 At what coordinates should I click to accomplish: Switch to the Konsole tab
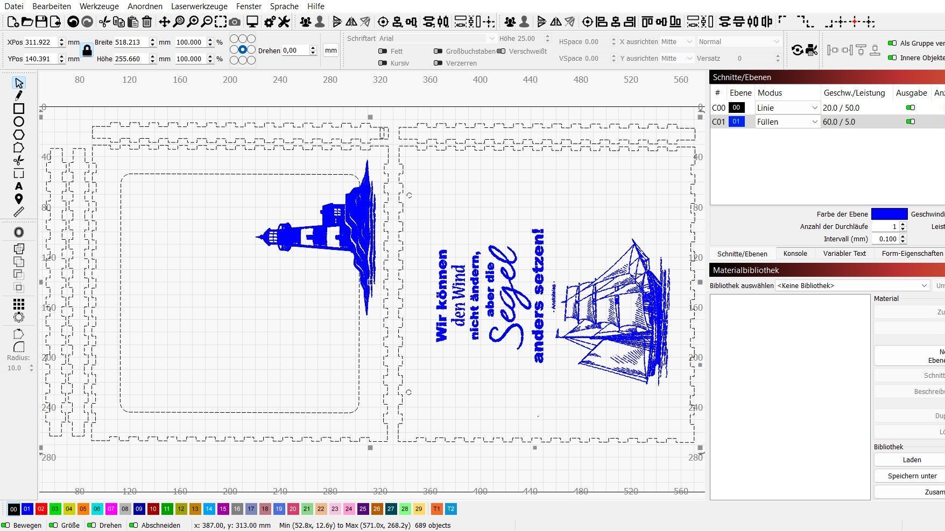point(795,254)
